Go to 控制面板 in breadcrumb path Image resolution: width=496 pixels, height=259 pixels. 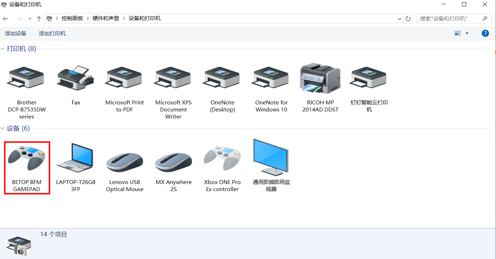[x=72, y=18]
